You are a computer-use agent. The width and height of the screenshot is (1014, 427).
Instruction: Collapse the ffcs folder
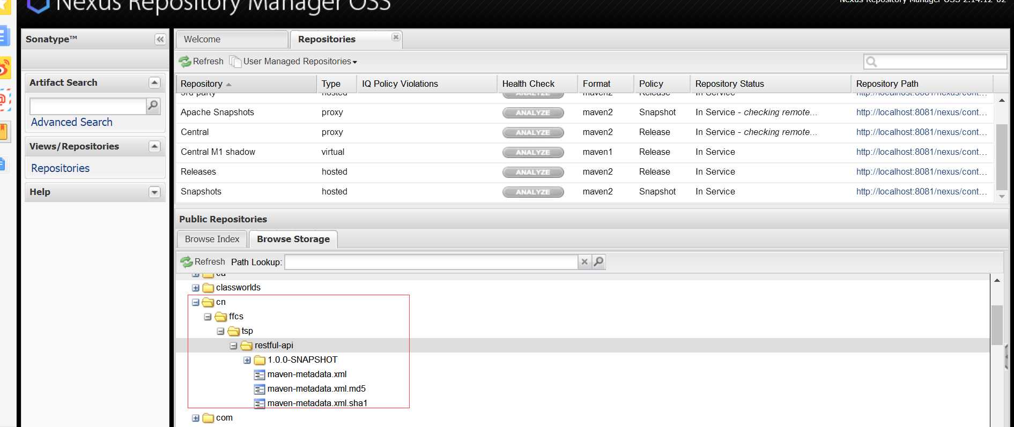[208, 317]
